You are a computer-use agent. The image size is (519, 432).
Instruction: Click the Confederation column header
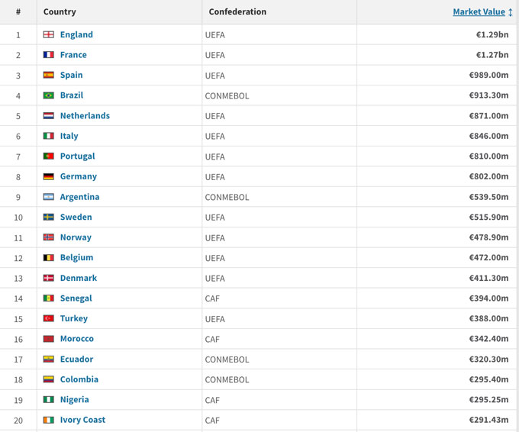point(237,12)
